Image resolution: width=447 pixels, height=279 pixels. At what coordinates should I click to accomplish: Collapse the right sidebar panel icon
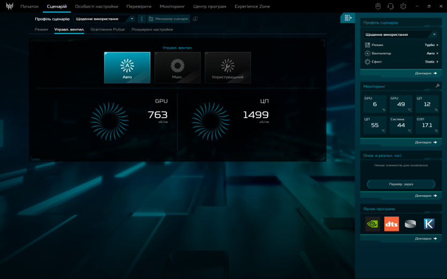tap(348, 18)
